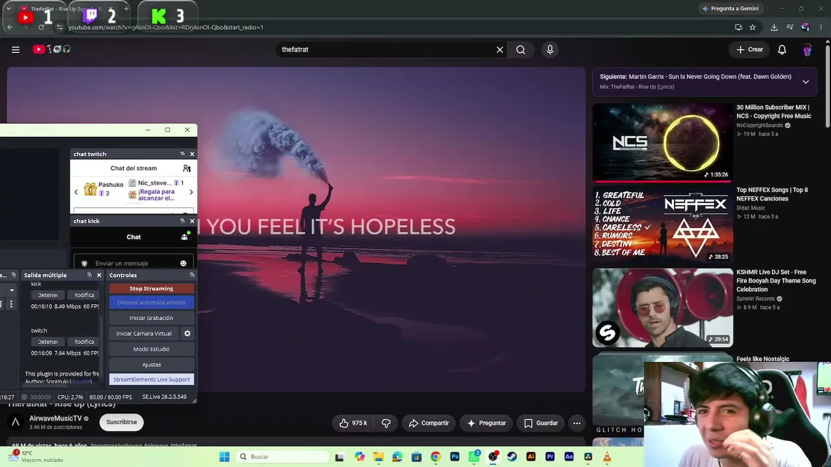Screen dimensions: 831x467
Task: Open OBS Studio from the taskbar
Action: pyautogui.click(x=493, y=457)
